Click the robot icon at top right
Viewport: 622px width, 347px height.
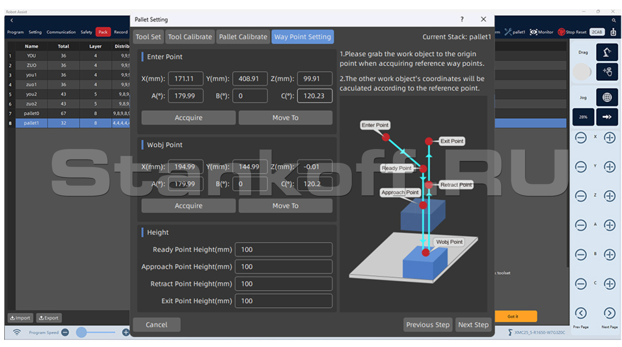(613, 32)
